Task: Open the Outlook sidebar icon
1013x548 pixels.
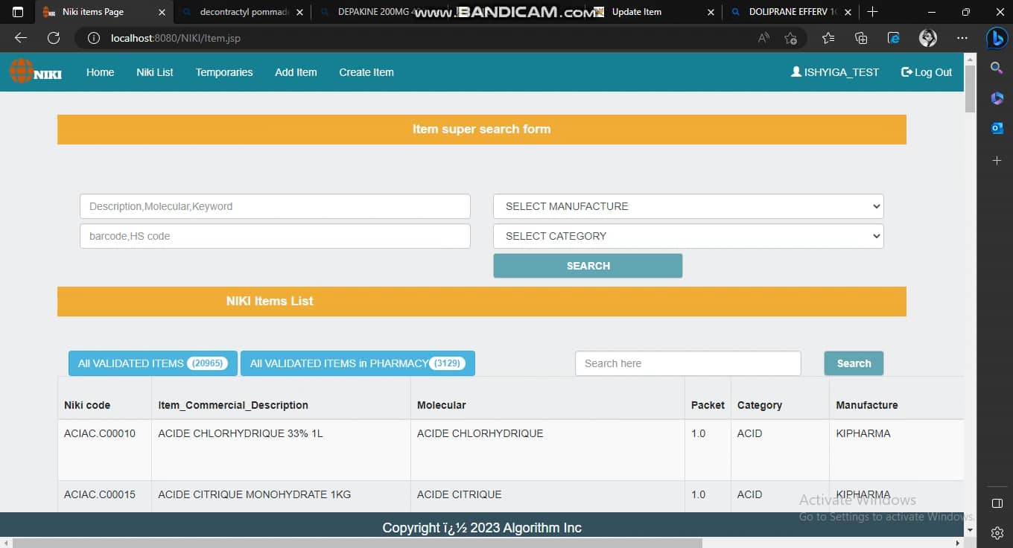Action: [x=997, y=129]
